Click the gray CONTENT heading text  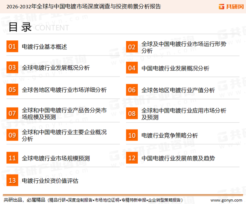(52, 28)
